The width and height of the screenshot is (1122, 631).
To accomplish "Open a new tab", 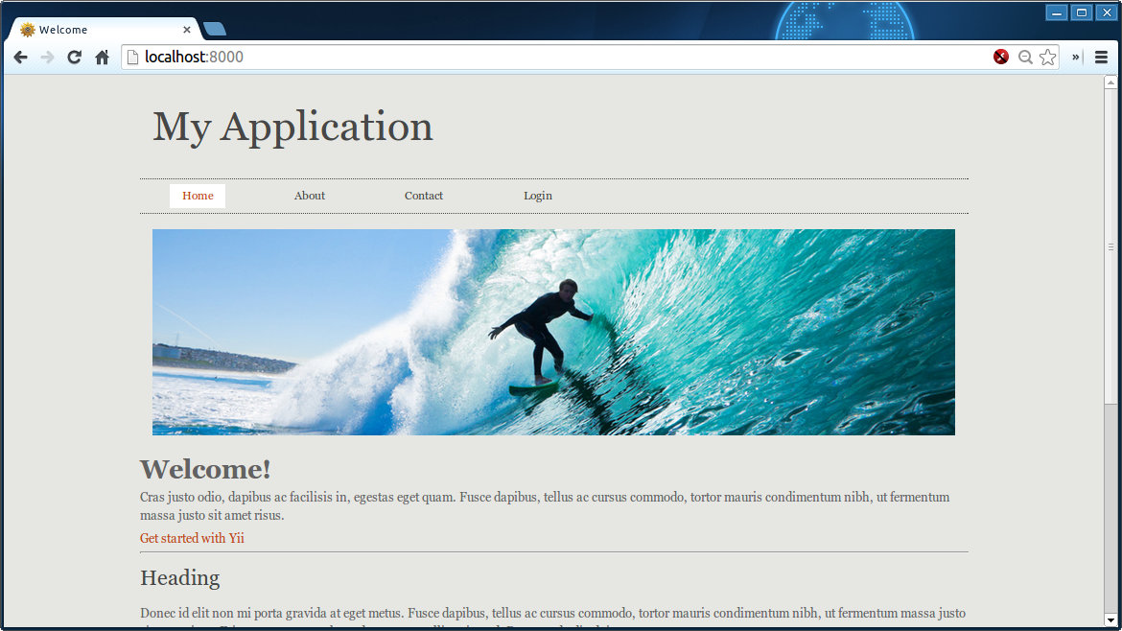I will (x=215, y=30).
